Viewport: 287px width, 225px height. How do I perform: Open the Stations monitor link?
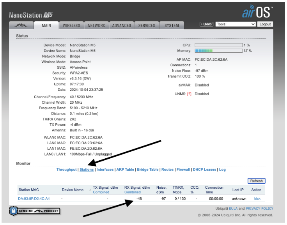pyautogui.click(x=87, y=170)
